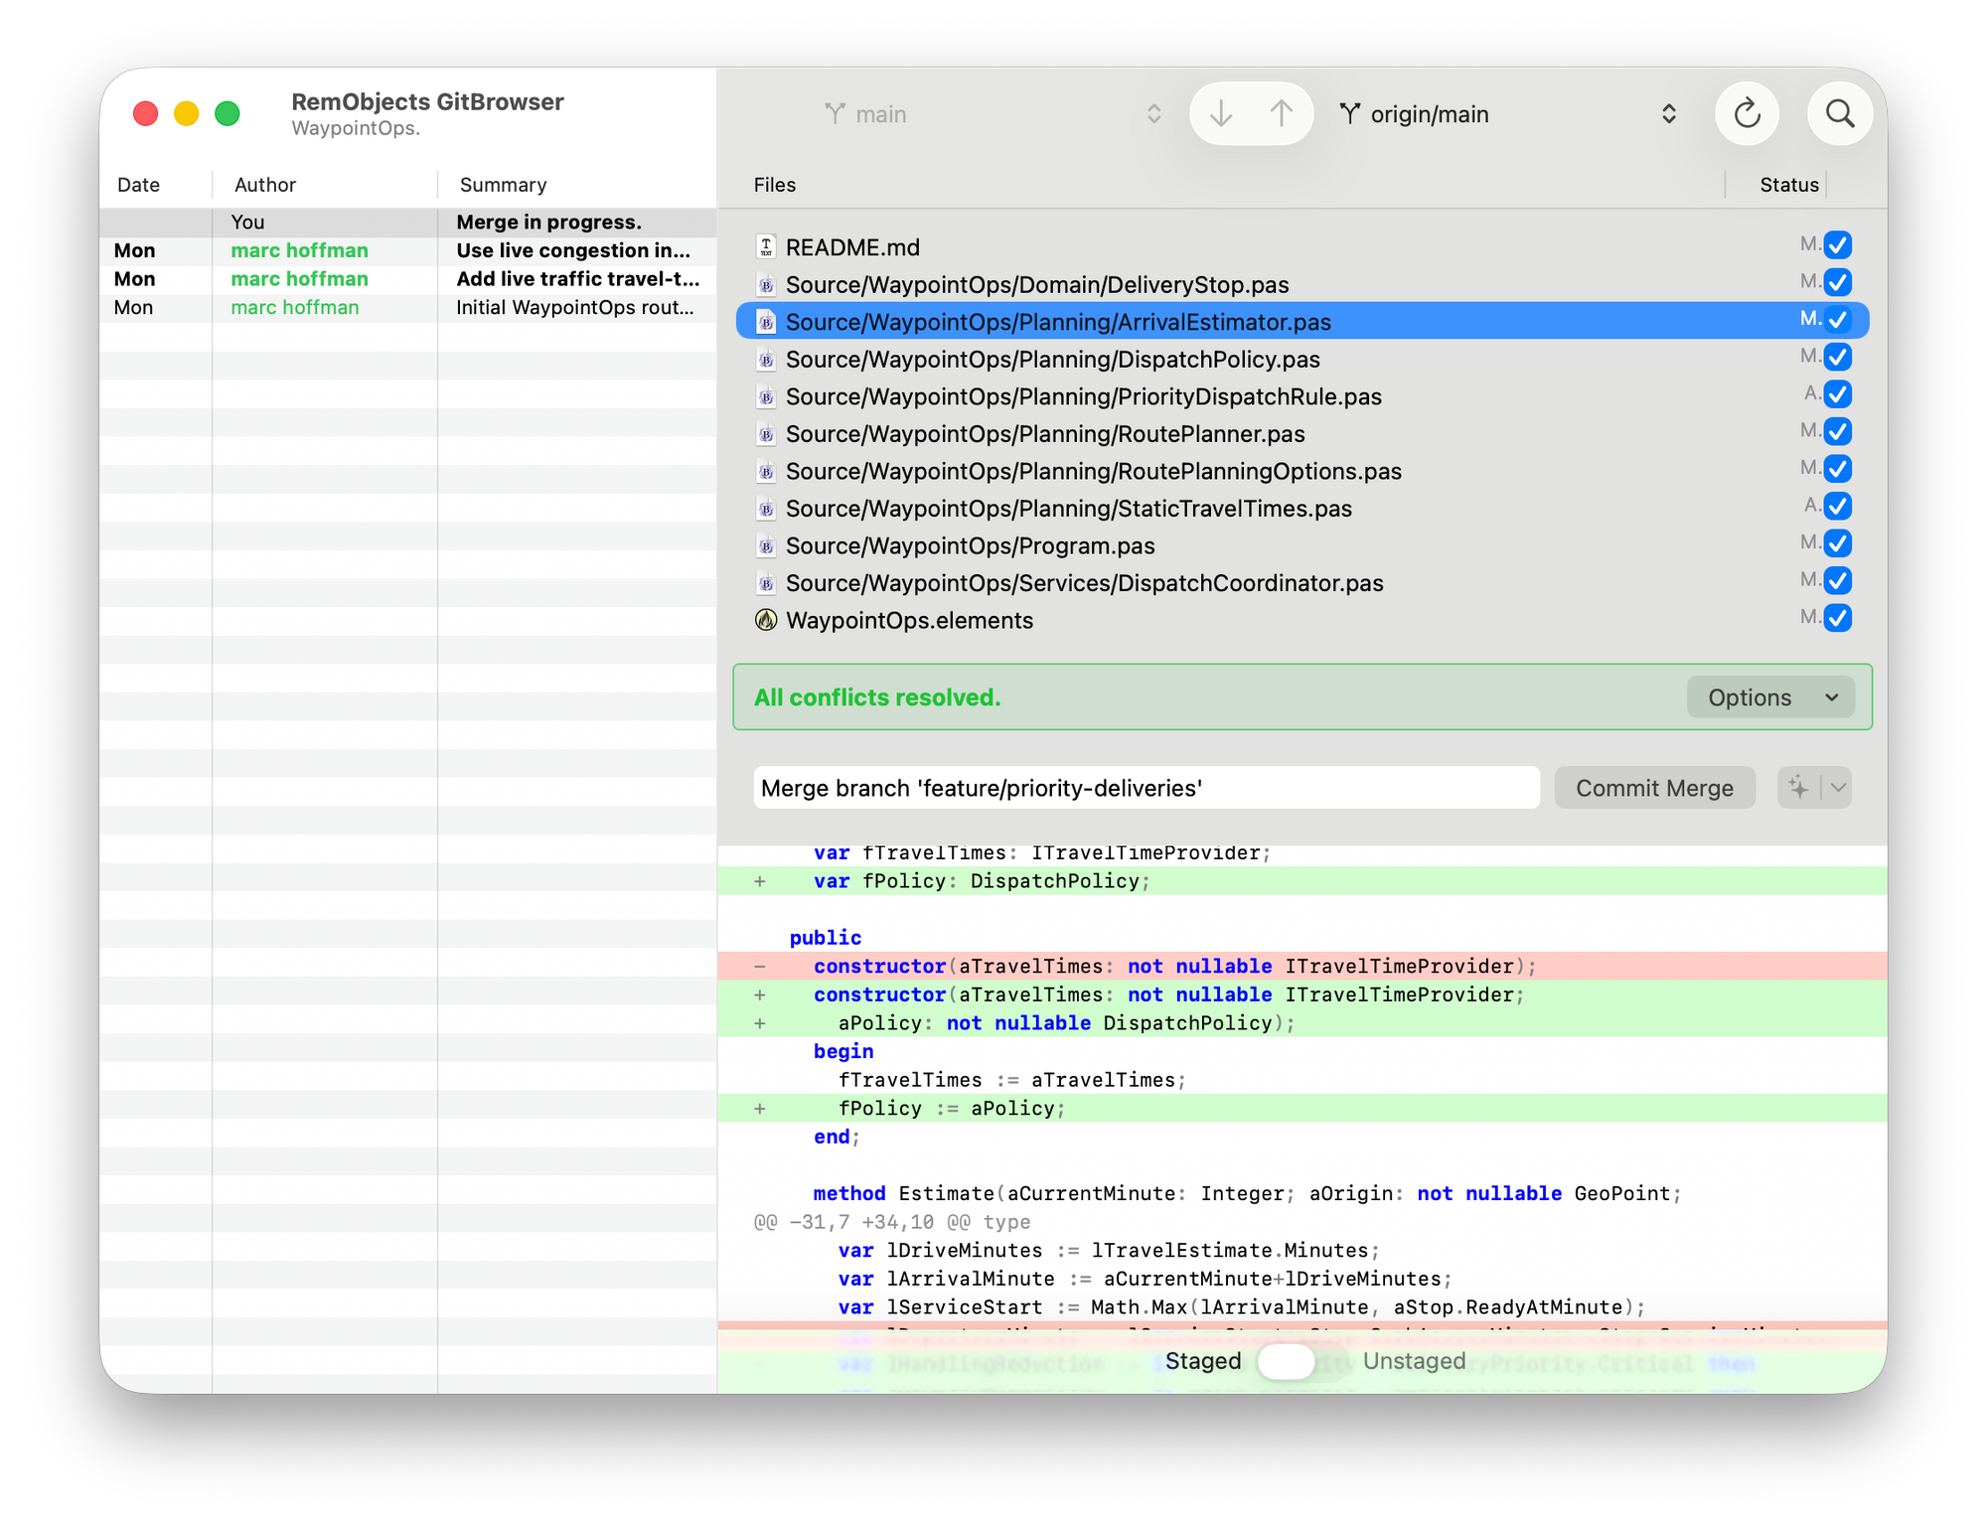Open search with the magnifier icon
The image size is (1987, 1525).
(1839, 114)
